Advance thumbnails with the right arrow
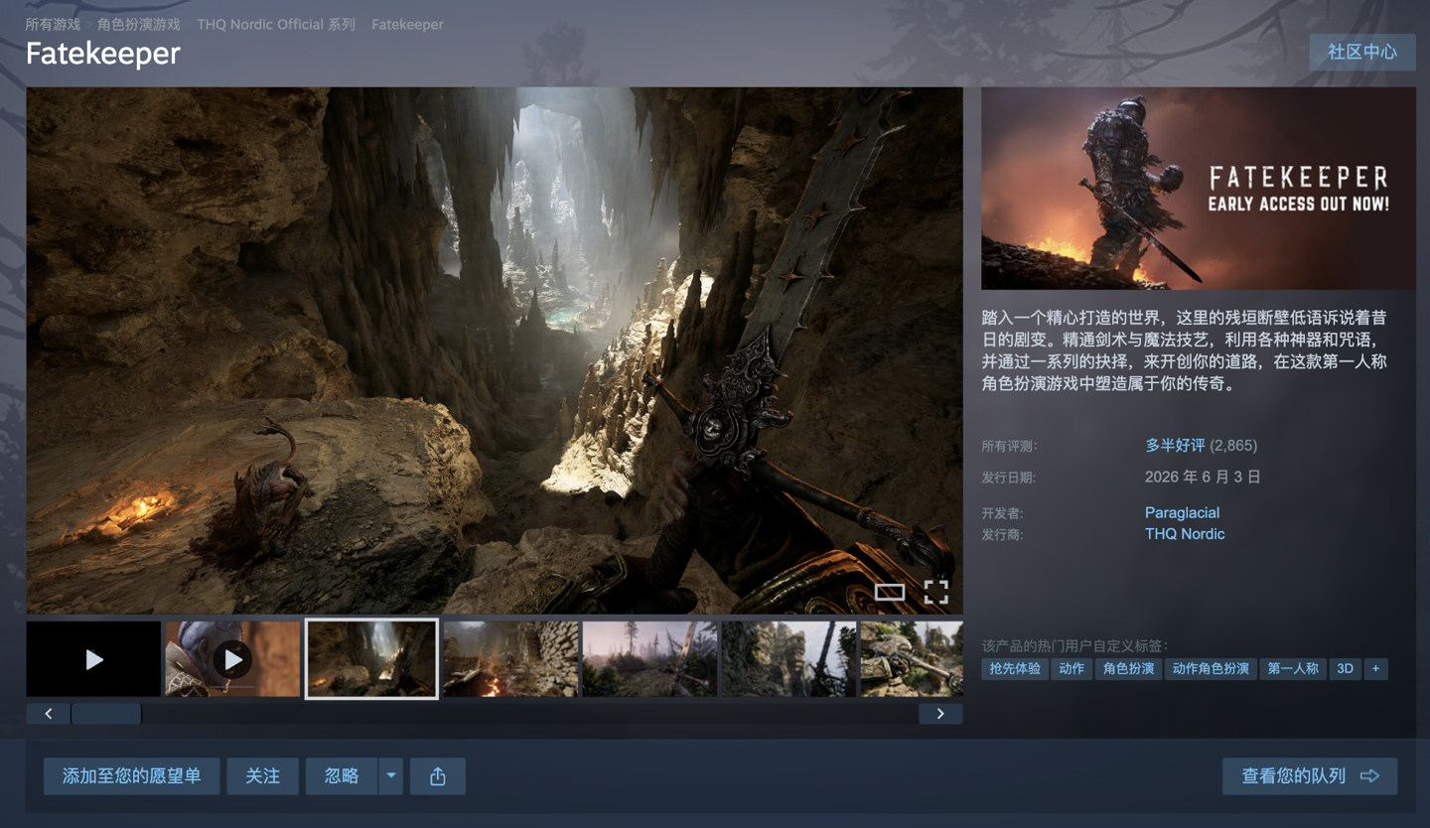Viewport: 1430px width, 828px height. click(940, 714)
